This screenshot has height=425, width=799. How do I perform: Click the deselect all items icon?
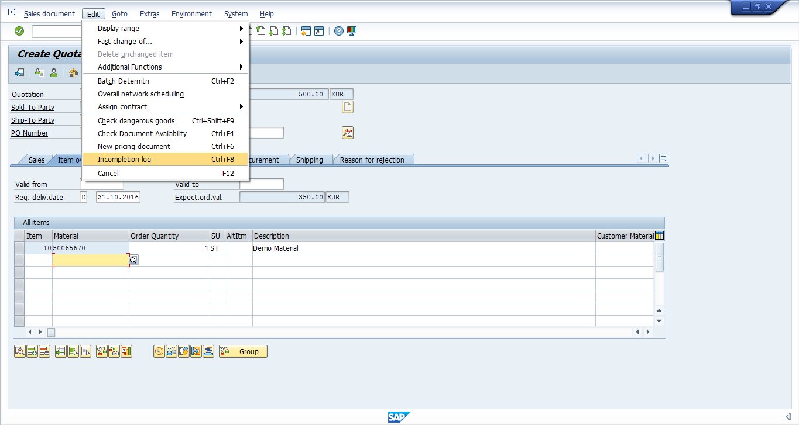85,351
